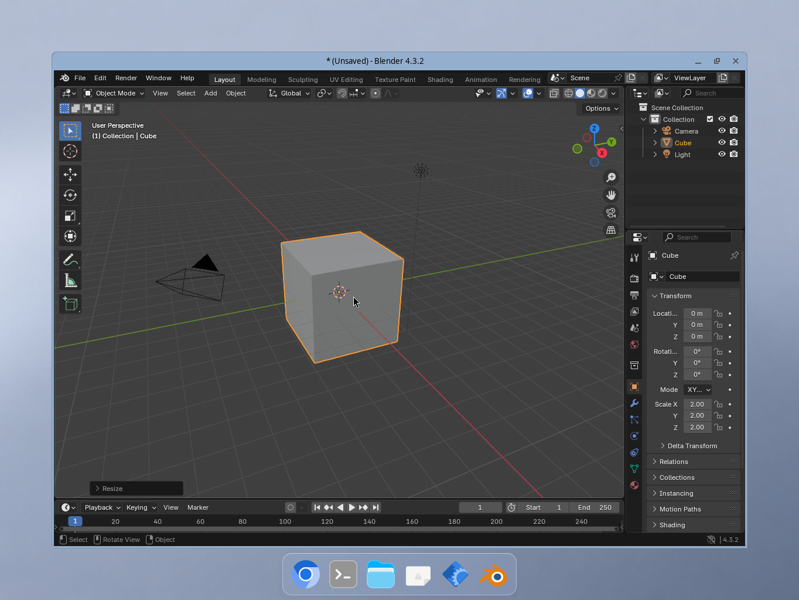Open the Object Mode dropdown
Viewport: 799px width, 600px height.
click(x=114, y=93)
